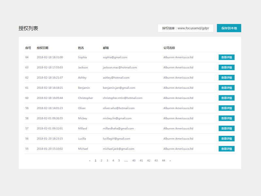The height and width of the screenshot is (196, 261).
Task: Select page 40 in pagination
Action: pos(134,160)
